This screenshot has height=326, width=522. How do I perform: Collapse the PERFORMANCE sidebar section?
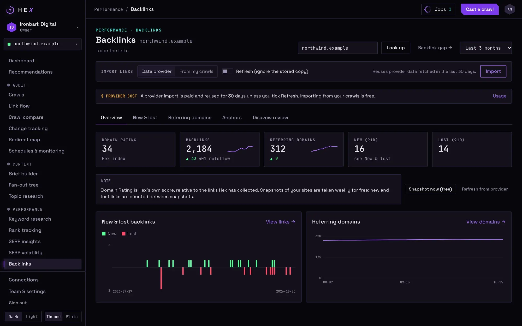(x=25, y=210)
